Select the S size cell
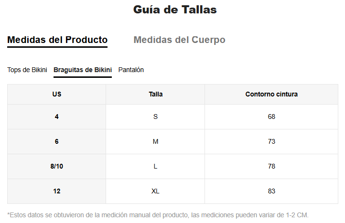The image size is (345, 223). point(155,117)
